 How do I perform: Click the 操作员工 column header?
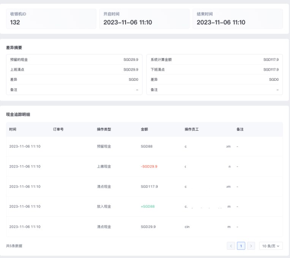192,129
